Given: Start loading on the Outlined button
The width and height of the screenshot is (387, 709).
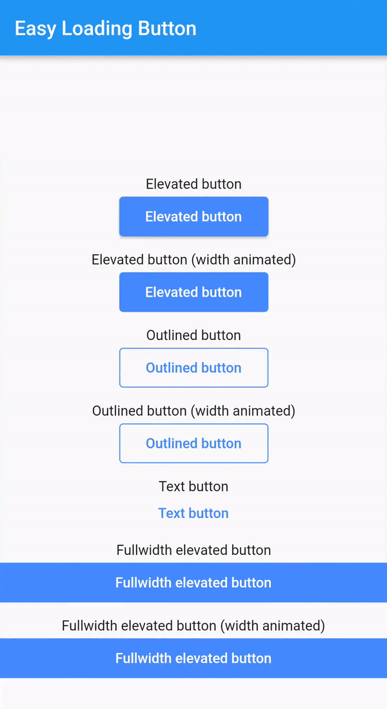Looking at the screenshot, I should coord(193,368).
